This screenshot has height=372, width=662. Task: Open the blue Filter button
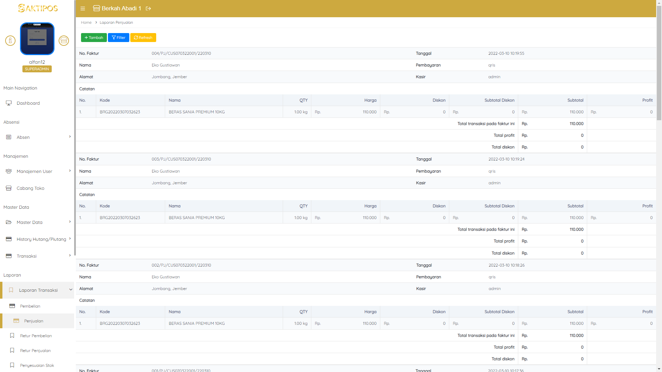click(118, 38)
